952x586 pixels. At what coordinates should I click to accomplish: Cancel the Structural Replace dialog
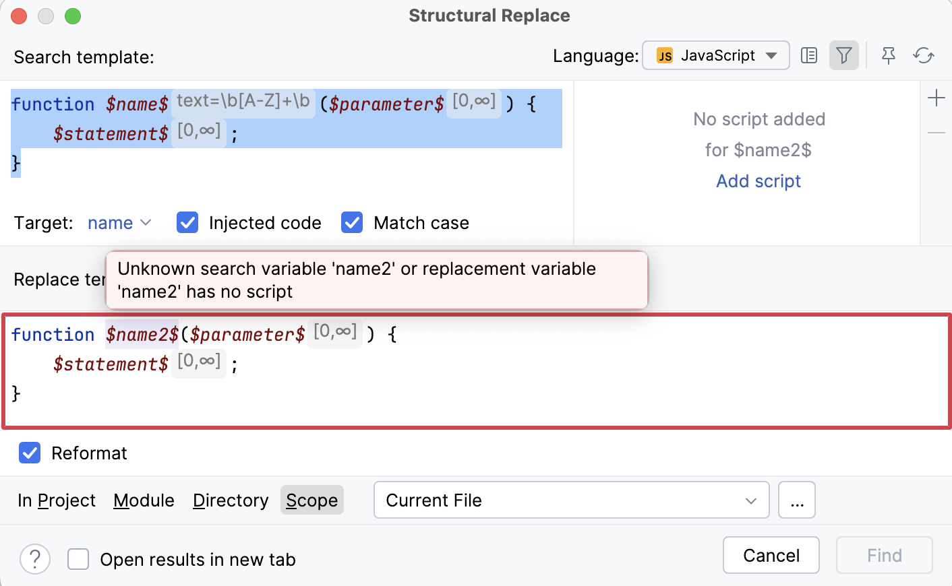[771, 555]
